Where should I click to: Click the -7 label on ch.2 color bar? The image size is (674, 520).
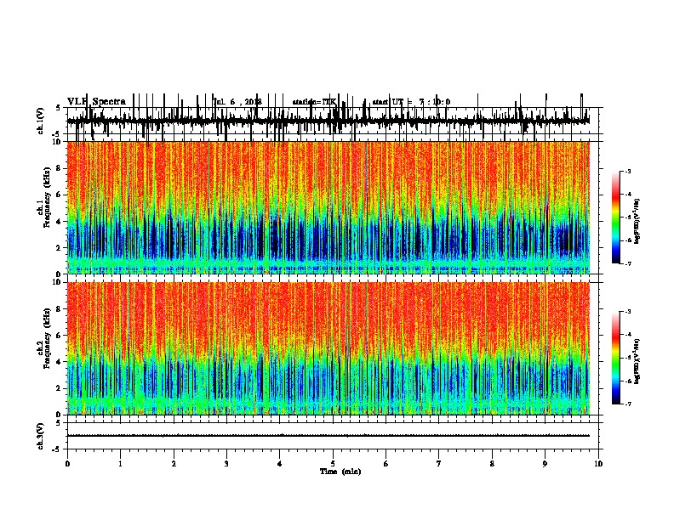[x=627, y=404]
